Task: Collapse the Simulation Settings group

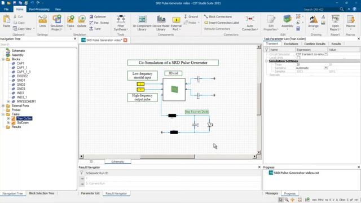Action: (x=266, y=61)
